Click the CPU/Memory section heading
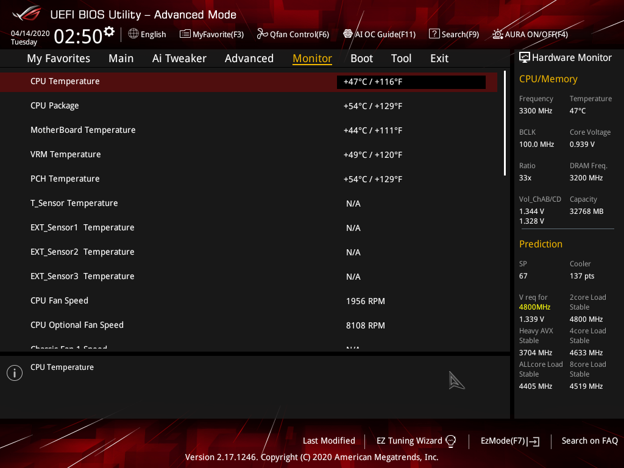 [x=548, y=79]
